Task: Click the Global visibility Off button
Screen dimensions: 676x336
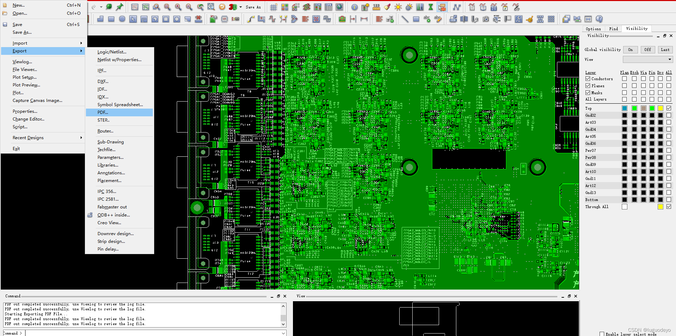Action: (647, 50)
